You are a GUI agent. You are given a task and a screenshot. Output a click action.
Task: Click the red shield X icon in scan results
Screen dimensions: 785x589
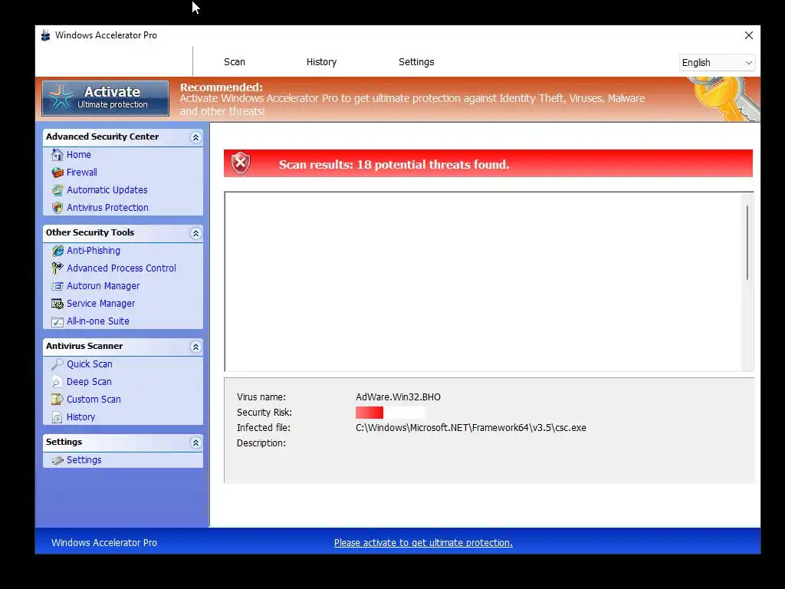[240, 163]
